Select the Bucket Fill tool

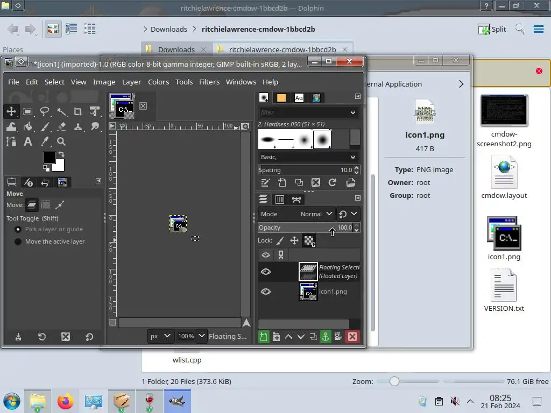[x=28, y=127]
